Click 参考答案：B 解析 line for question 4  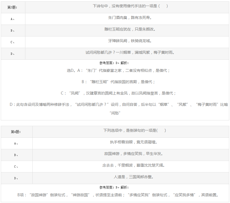coord(114,187)
